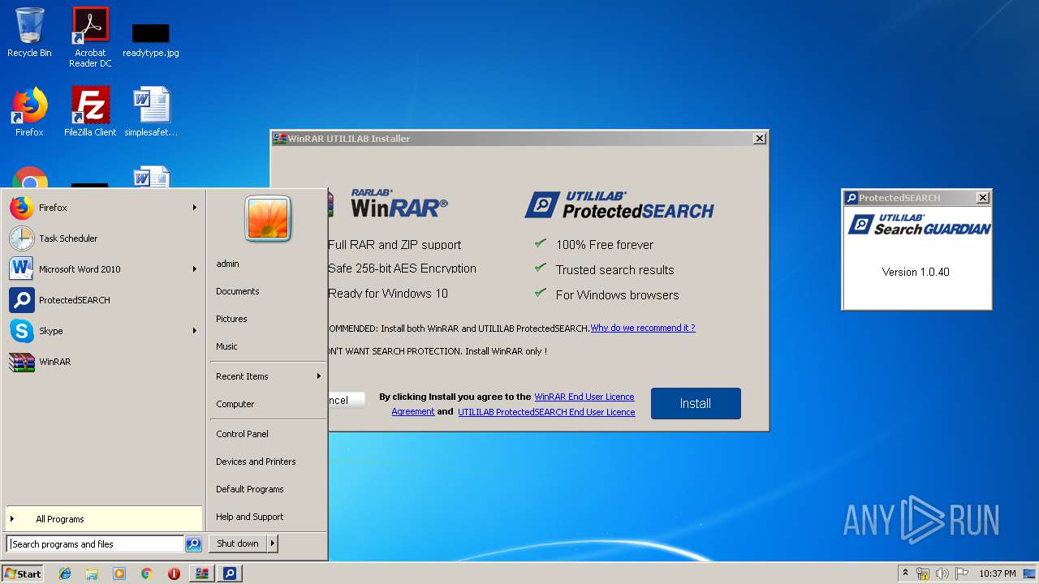The height and width of the screenshot is (584, 1039).
Task: Show hidden tray icons arrow
Action: click(905, 573)
